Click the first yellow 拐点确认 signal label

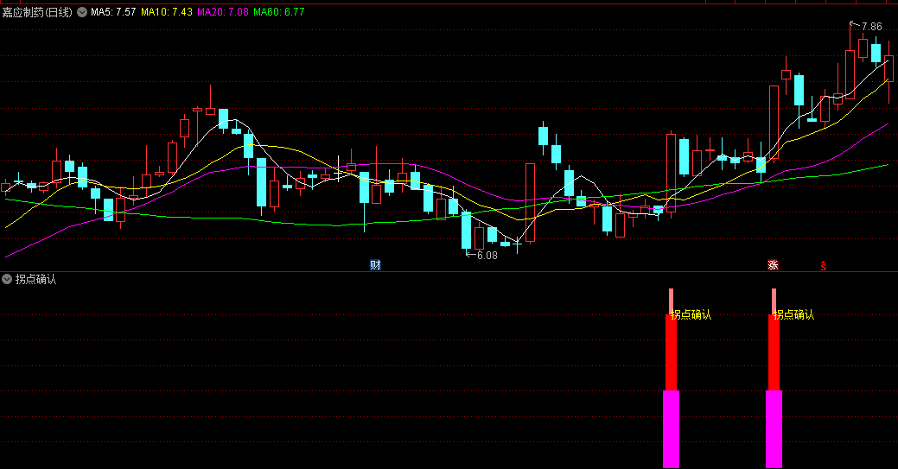pos(691,314)
